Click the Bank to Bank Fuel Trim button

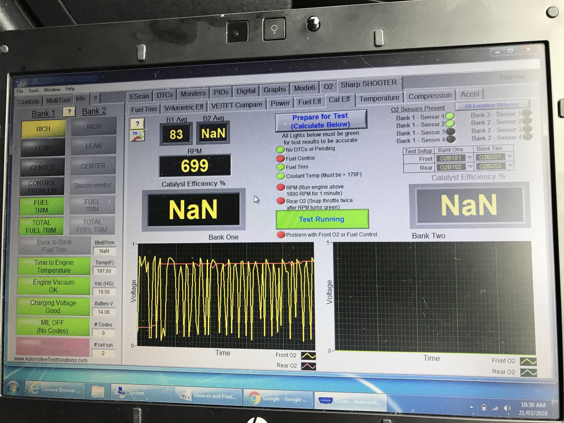[x=54, y=246]
